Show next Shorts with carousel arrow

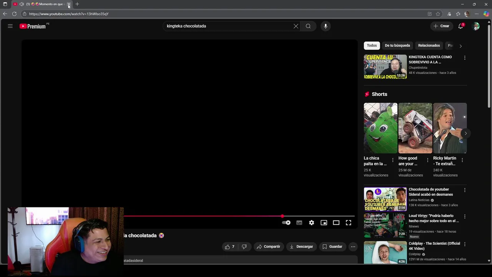(x=465, y=133)
